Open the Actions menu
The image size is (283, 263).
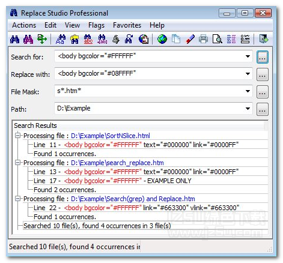tap(24, 25)
